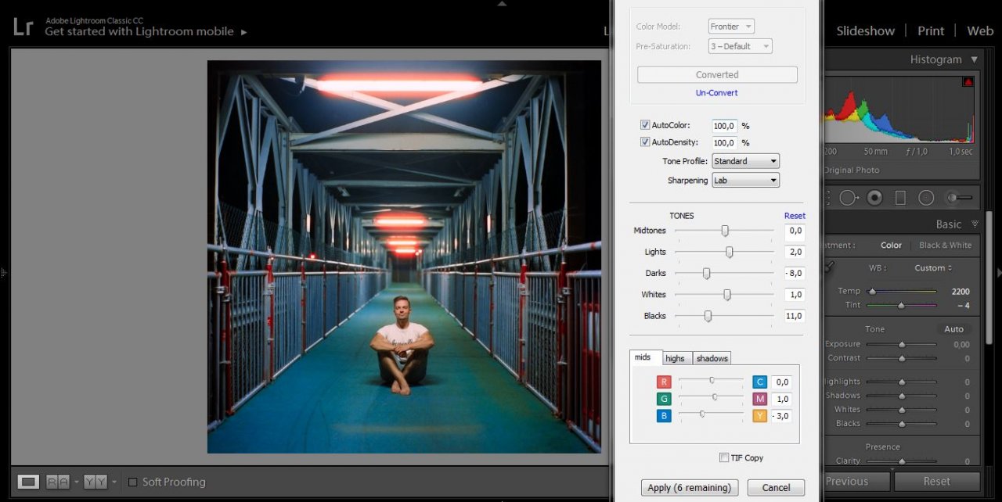Click the Blacks slider handle in TONES

click(708, 316)
